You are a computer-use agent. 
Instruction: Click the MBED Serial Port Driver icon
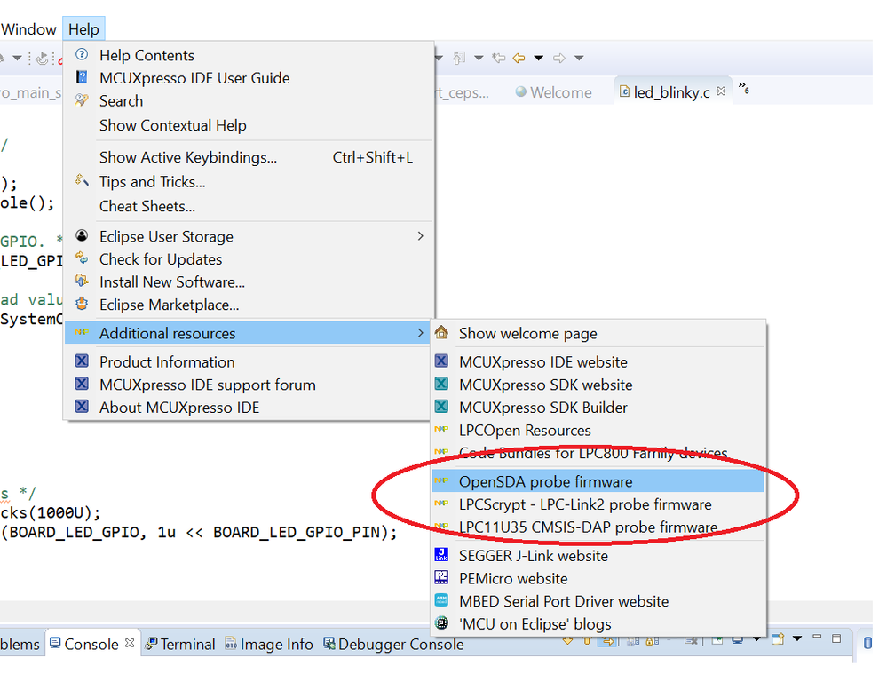coord(441,601)
